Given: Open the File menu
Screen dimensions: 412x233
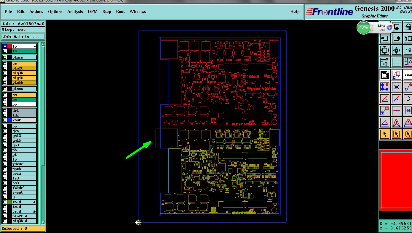Looking at the screenshot, I should [8, 12].
